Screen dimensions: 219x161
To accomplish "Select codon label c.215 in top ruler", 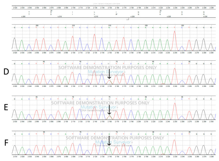I will click(96, 16).
